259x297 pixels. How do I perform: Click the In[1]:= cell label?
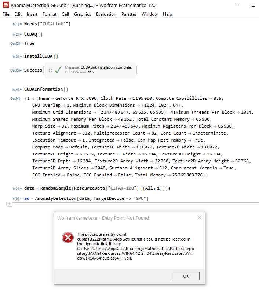(x=17, y=24)
